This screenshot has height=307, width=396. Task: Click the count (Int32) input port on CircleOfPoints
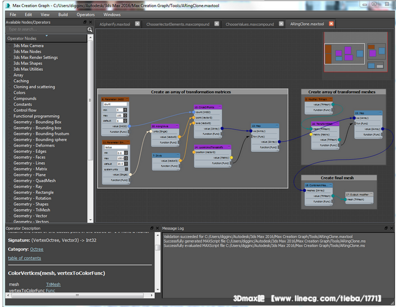coord(194,112)
